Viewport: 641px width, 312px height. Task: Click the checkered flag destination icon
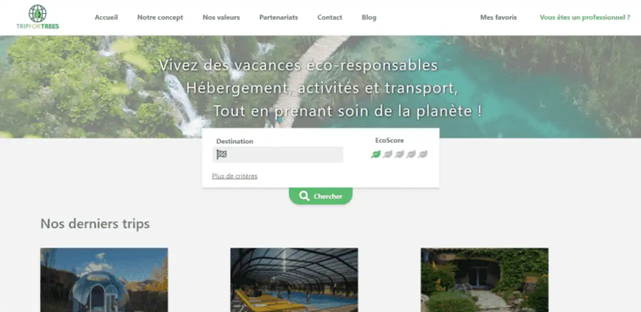(221, 154)
